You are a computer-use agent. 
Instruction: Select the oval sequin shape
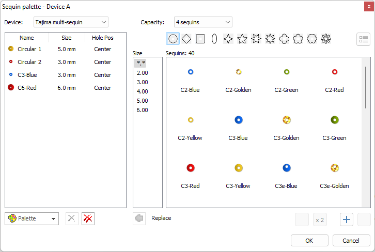tap(214, 39)
